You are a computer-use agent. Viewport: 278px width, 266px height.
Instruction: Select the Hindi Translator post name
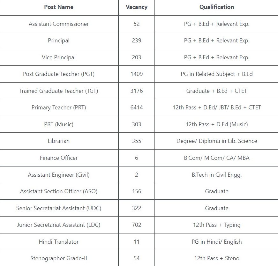tap(59, 242)
